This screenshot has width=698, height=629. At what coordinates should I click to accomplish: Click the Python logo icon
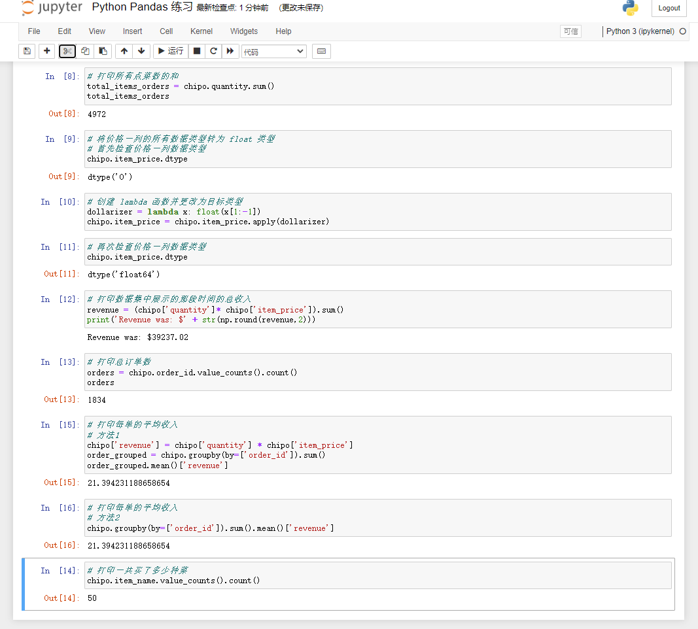(x=630, y=8)
